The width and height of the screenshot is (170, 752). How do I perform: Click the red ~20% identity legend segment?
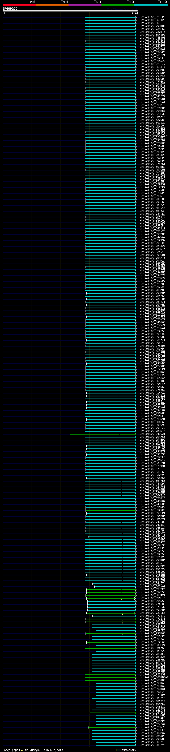[19, 5]
